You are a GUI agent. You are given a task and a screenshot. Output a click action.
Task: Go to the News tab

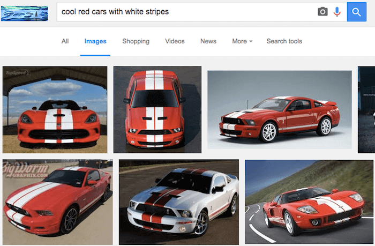(208, 41)
